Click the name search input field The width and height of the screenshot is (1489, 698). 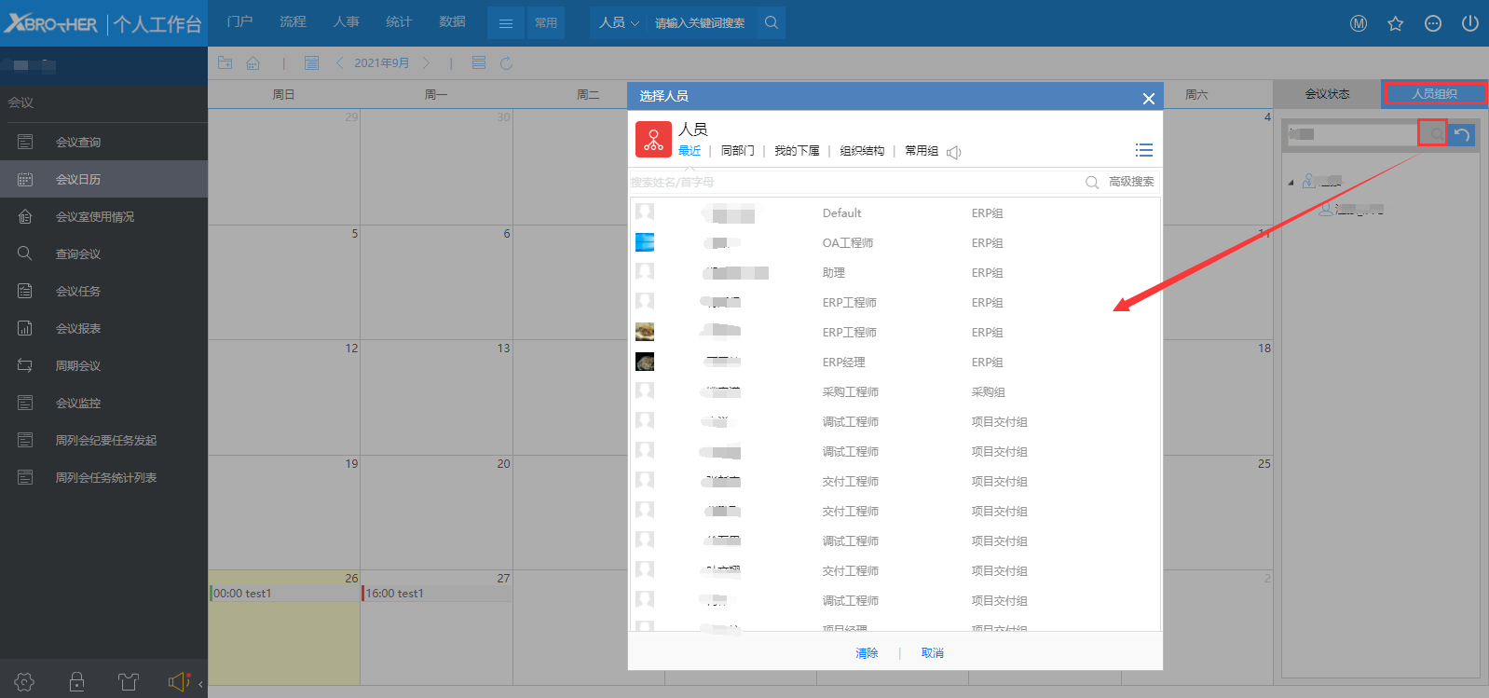tap(853, 183)
